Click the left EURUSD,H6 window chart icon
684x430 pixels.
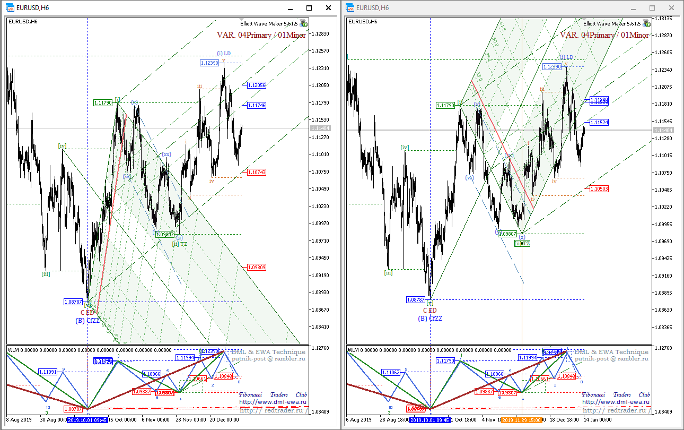10,7
